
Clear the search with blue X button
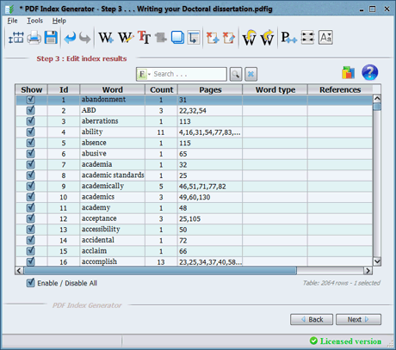251,74
